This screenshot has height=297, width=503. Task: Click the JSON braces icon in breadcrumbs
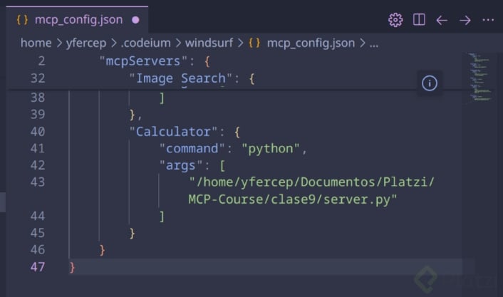pos(254,43)
